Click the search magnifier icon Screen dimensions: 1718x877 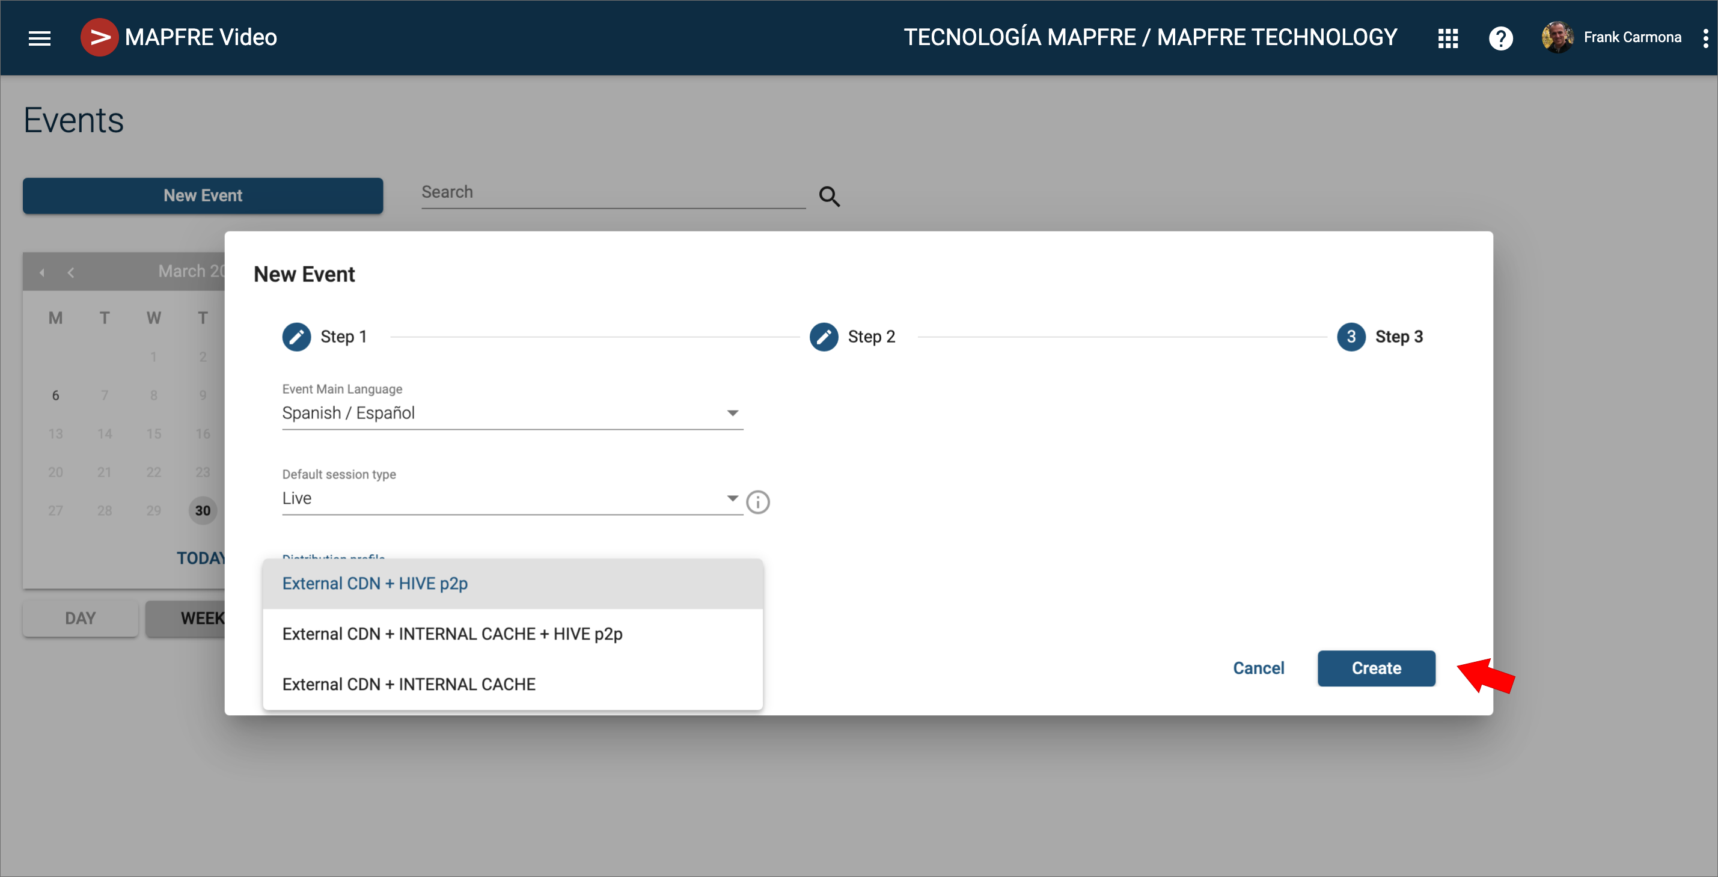(x=829, y=196)
